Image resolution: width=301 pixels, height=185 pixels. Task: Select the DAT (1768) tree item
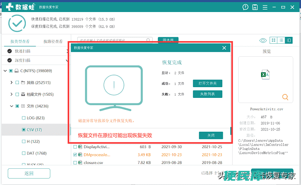(x=37, y=153)
